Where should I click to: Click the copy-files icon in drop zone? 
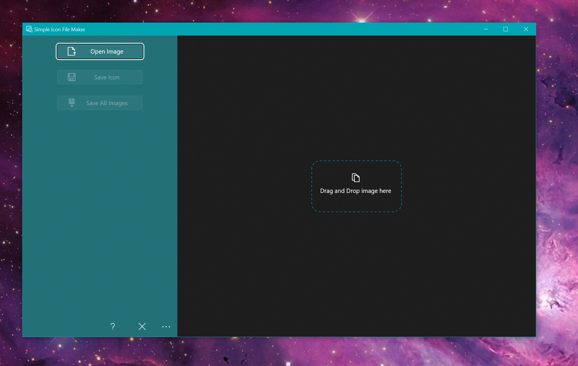356,178
